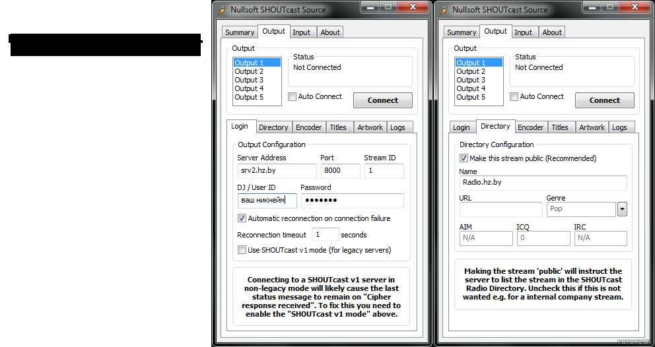655x347 pixels.
Task: Switch to Artwork sub-tab in left window
Action: (370, 127)
